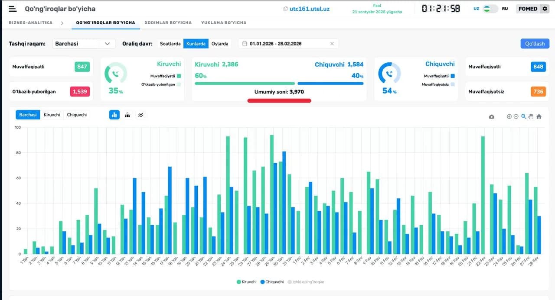
Task: Toggle Chiquvchi series in chart legend
Action: pyautogui.click(x=272, y=282)
